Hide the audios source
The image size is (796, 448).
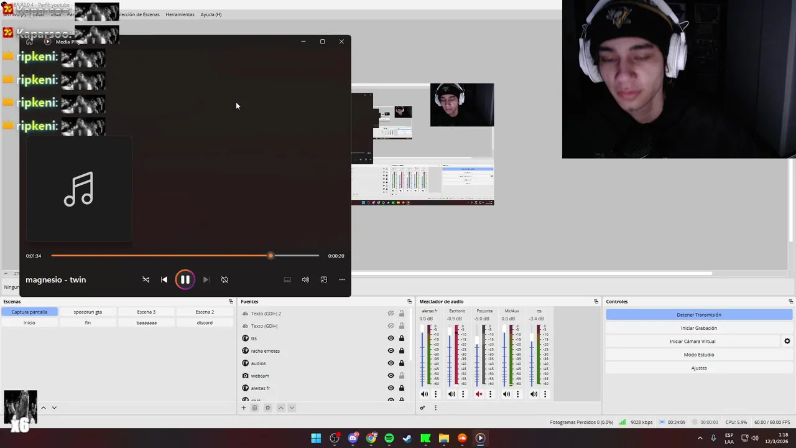tap(391, 363)
